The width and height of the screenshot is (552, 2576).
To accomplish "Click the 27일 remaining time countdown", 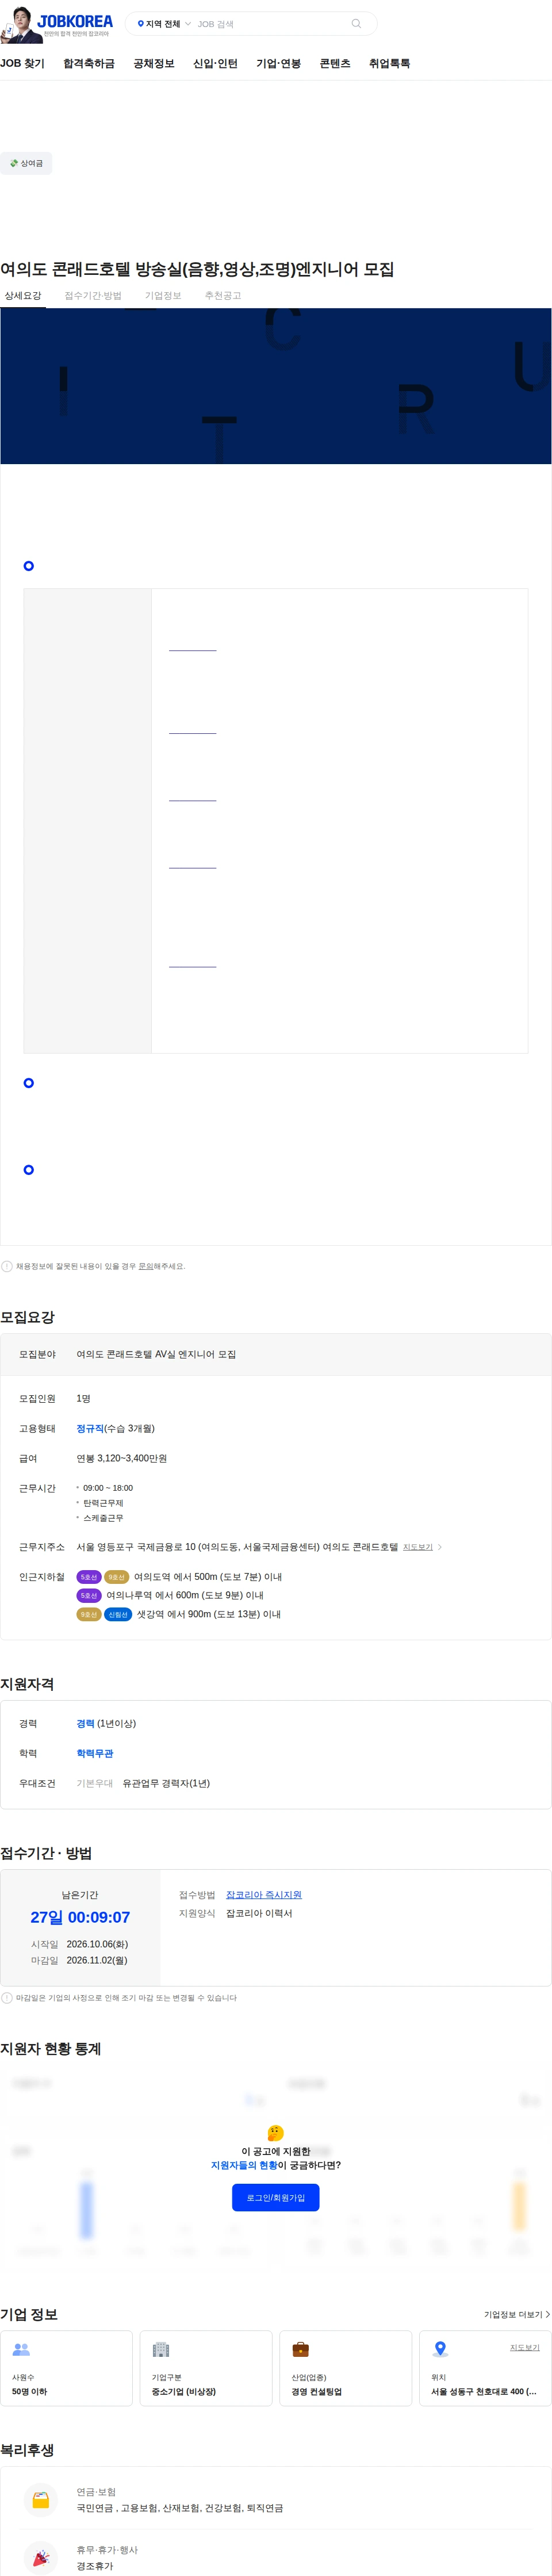I will pyautogui.click(x=80, y=1917).
